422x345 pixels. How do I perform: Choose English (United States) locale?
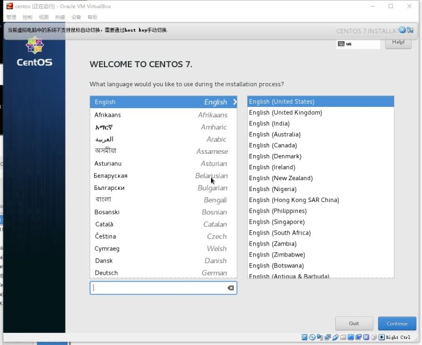[320, 101]
